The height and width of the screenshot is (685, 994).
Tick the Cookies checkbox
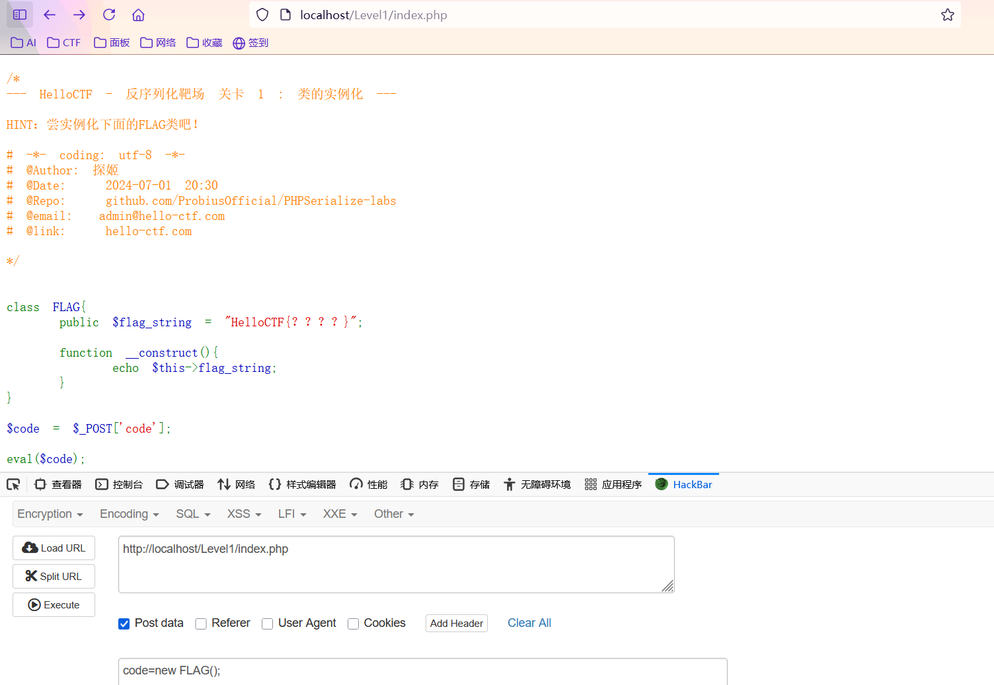[x=354, y=624]
